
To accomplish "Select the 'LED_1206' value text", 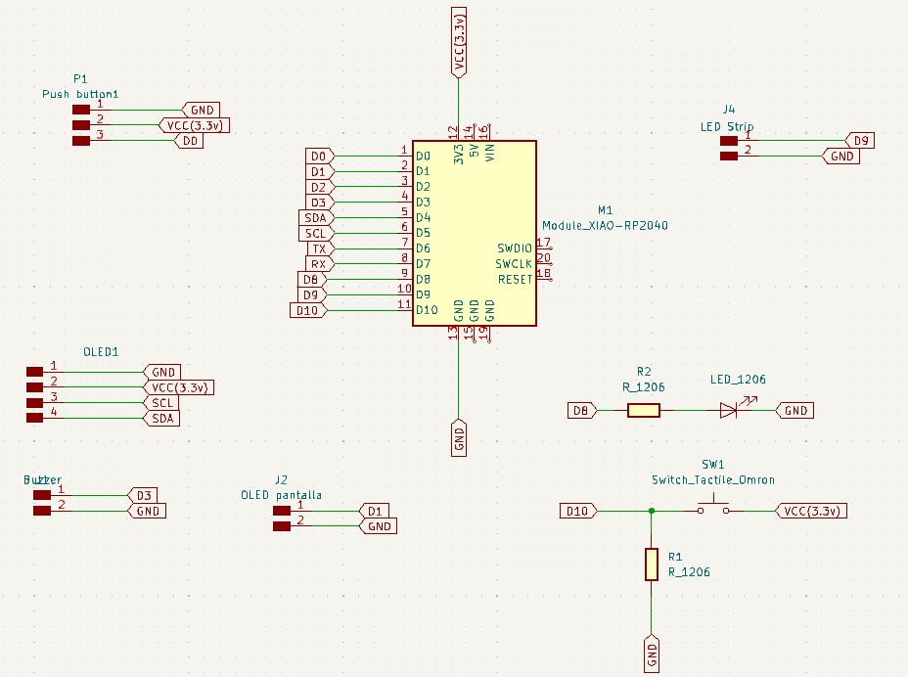I will [x=738, y=380].
